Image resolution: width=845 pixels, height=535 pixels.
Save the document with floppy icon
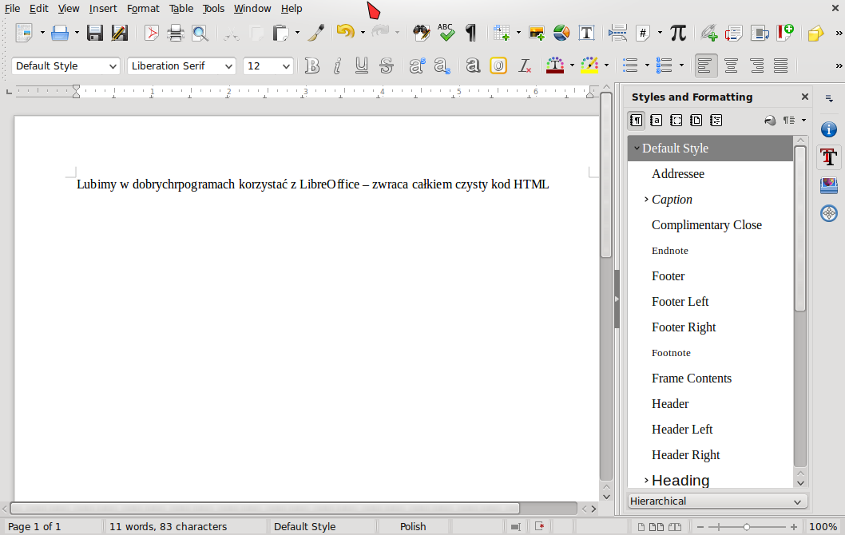[x=95, y=33]
